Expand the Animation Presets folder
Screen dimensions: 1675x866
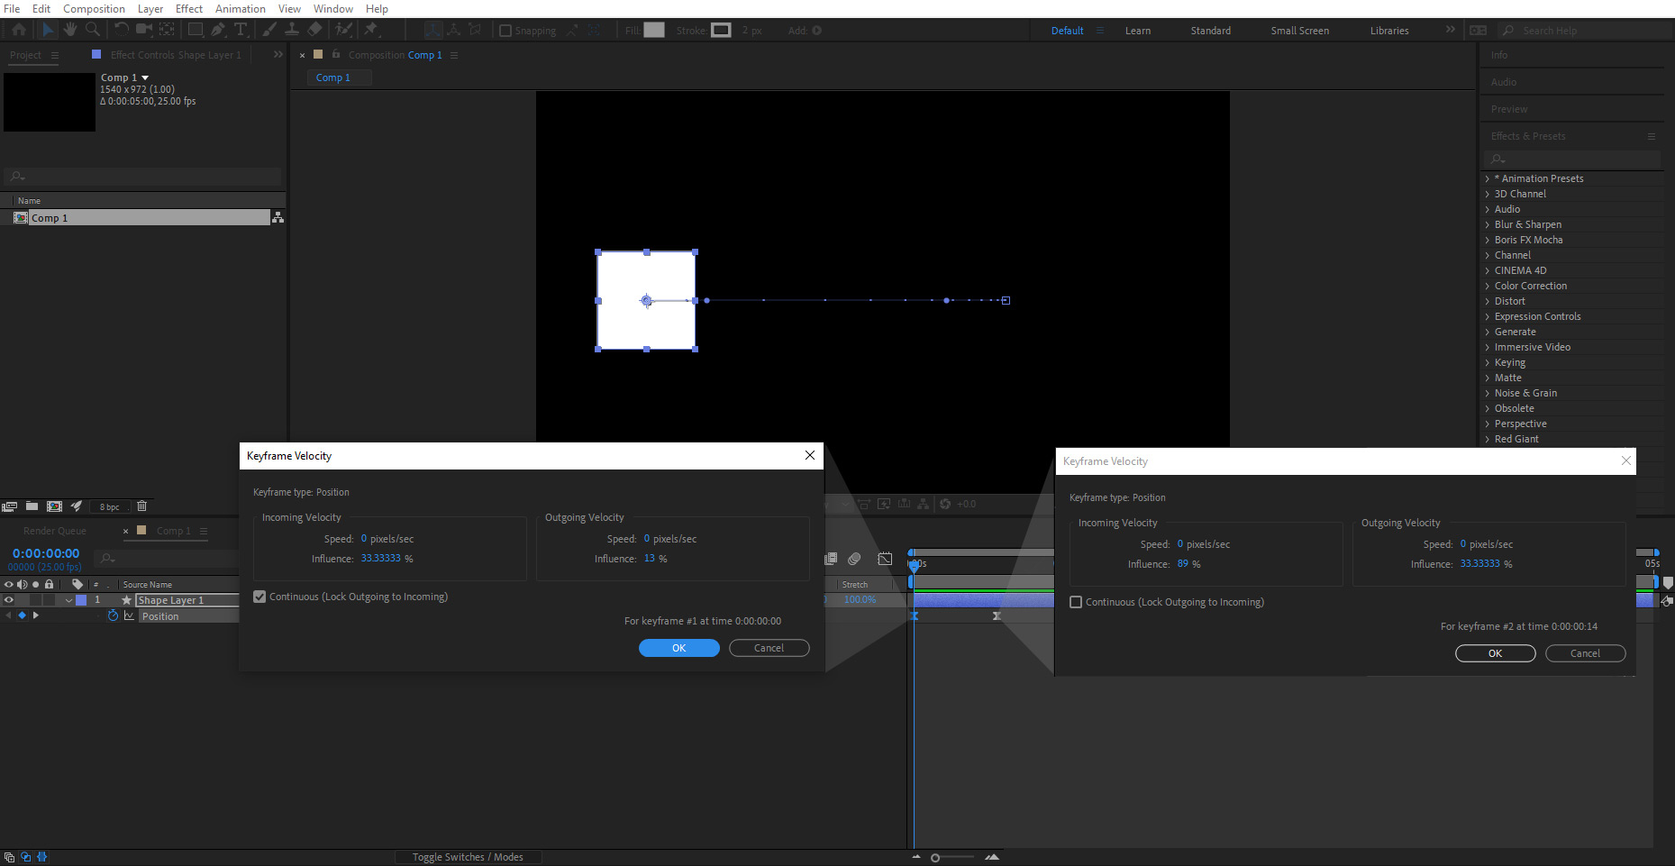(1488, 178)
